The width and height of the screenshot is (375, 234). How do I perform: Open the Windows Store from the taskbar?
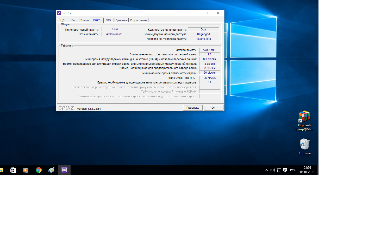(13, 170)
